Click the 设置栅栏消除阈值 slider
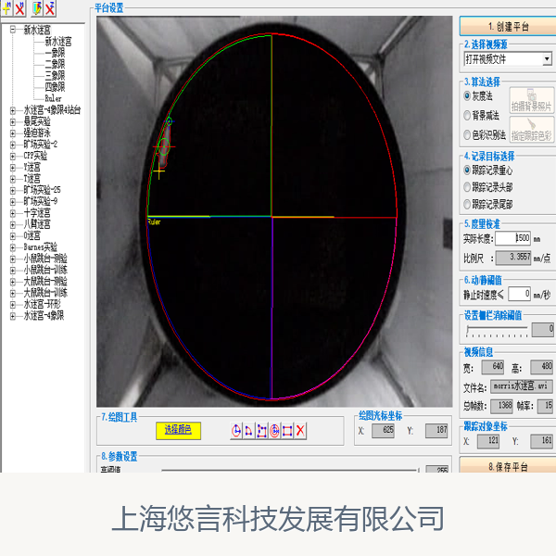The width and height of the screenshot is (556, 556). point(497,330)
